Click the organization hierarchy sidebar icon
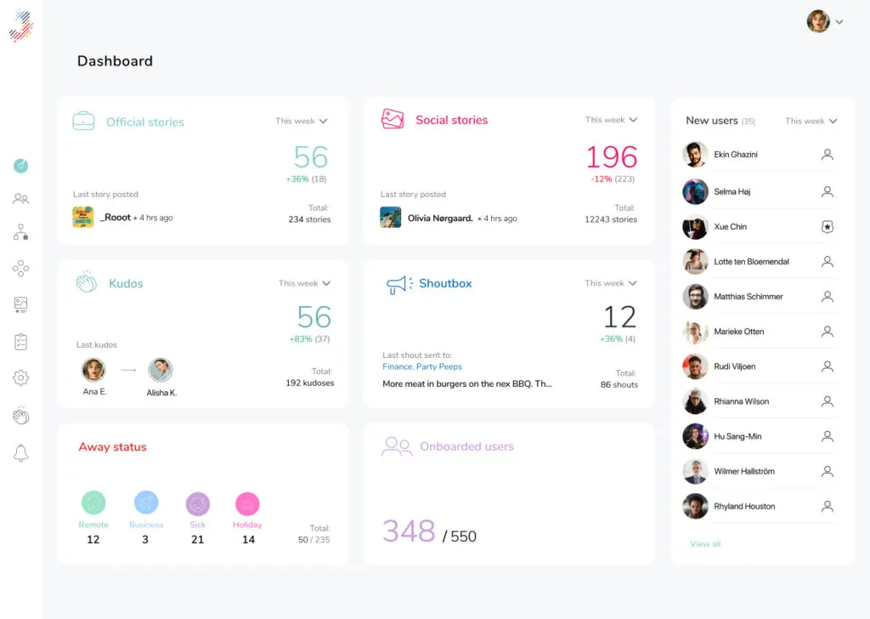870x619 pixels. point(21,232)
